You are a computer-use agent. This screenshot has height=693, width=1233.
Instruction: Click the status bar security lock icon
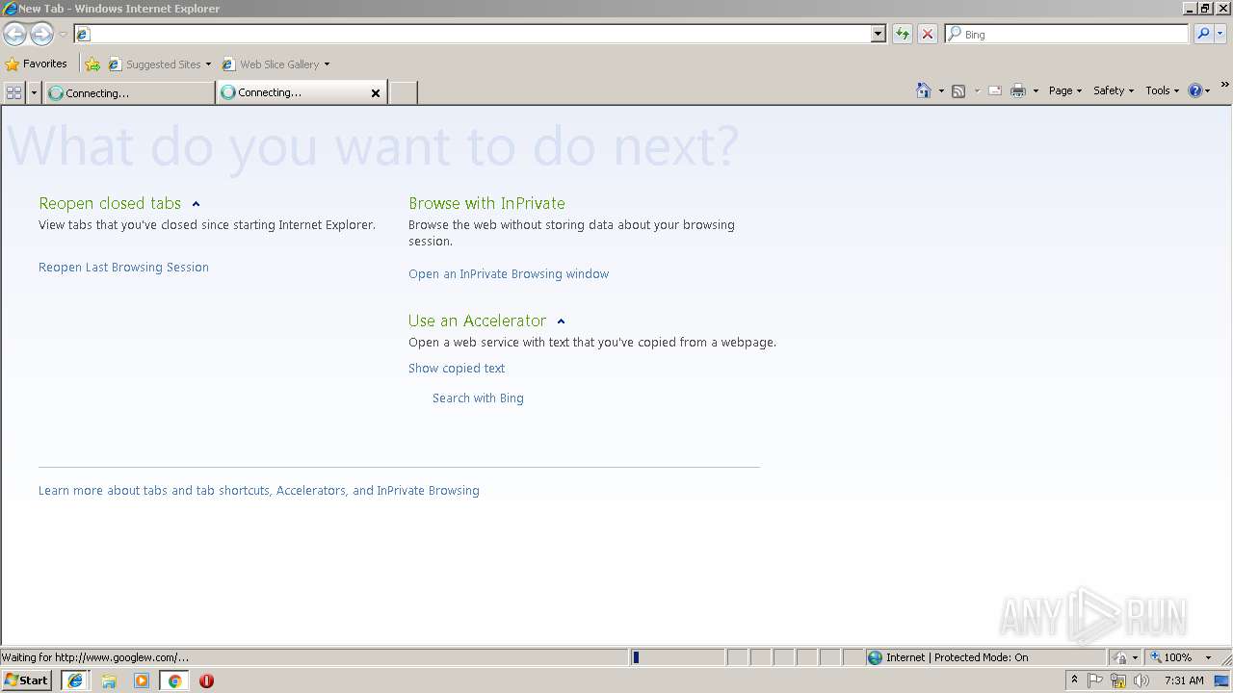pos(1120,657)
